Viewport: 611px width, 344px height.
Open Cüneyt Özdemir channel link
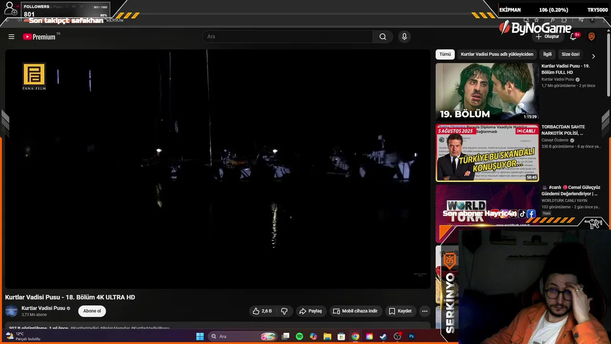[x=555, y=140]
